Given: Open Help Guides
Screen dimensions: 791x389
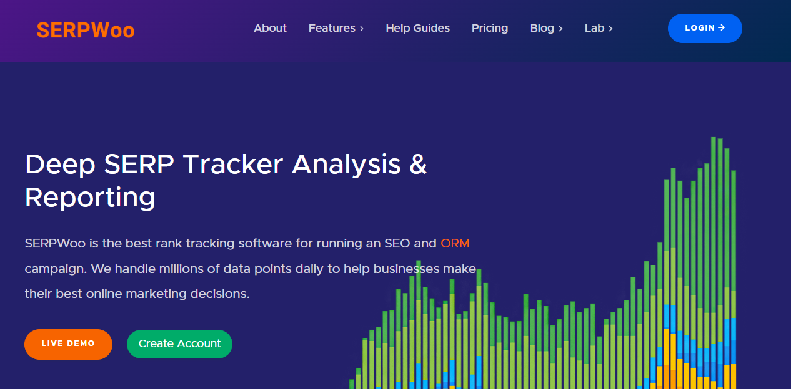Looking at the screenshot, I should (417, 28).
